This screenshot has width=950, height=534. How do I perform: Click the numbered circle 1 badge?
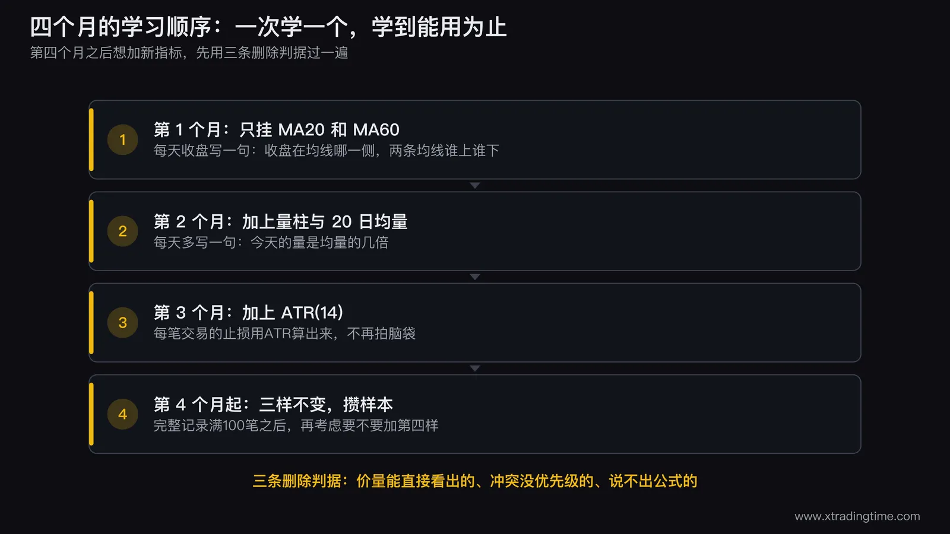click(x=122, y=140)
